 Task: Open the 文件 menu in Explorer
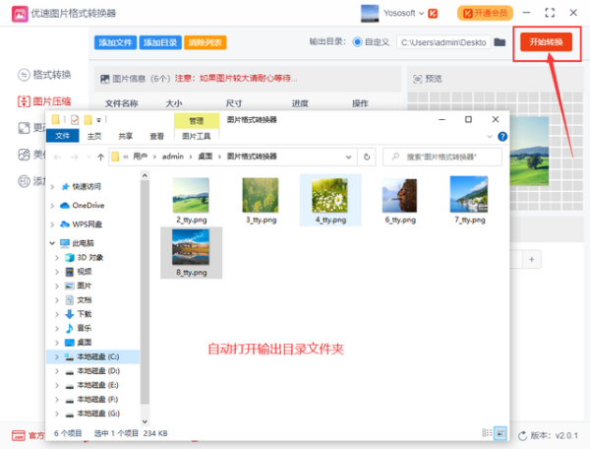click(x=63, y=137)
